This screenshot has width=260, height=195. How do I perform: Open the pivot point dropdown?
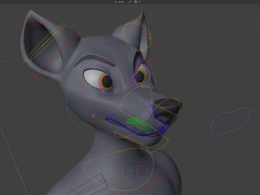pos(131,2)
